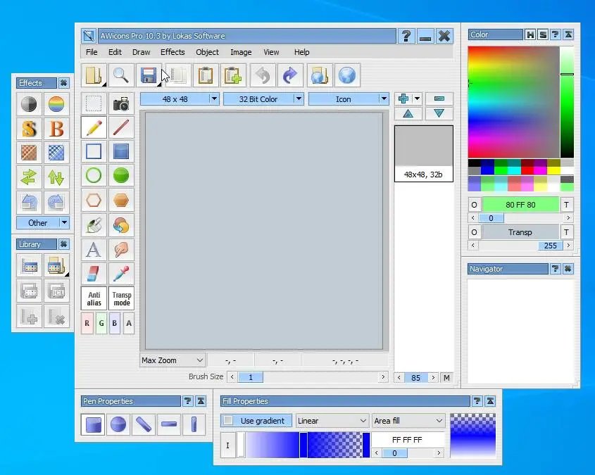
Task: Move image up with triangle button
Action: click(408, 113)
